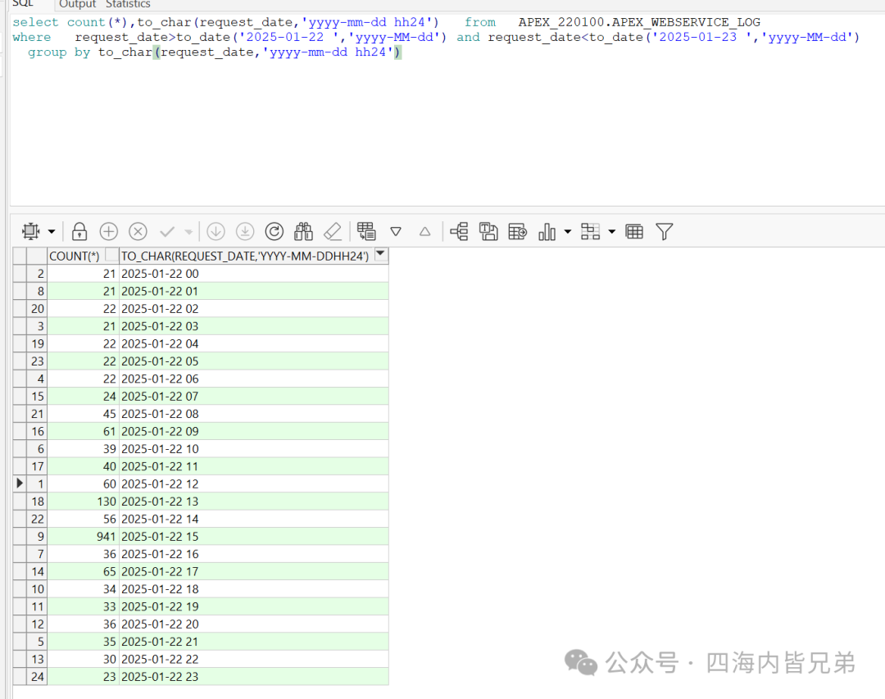Click the TO_CHAR(REQUEST_DATE) column header

coord(254,256)
